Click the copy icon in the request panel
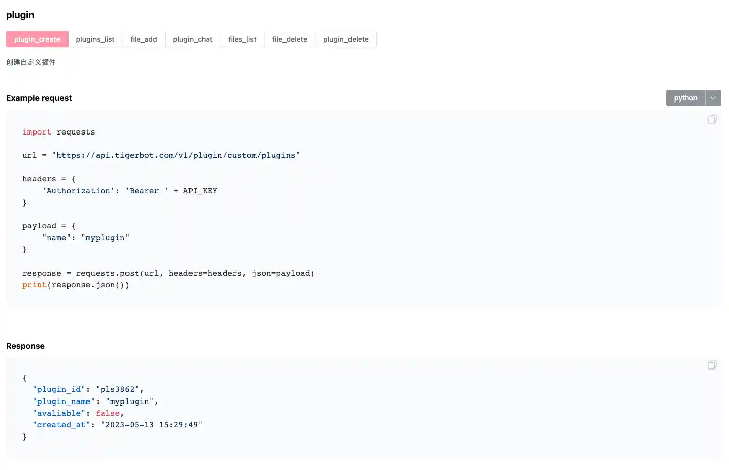The width and height of the screenshot is (729, 470). 712,119
